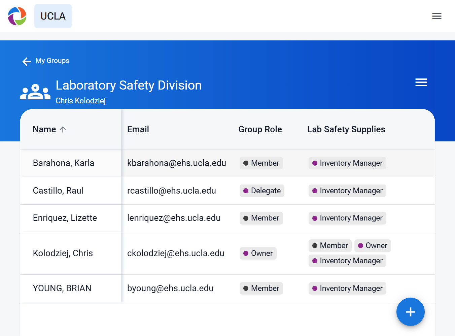
Task: Click the My Groups link
Action: click(52, 61)
